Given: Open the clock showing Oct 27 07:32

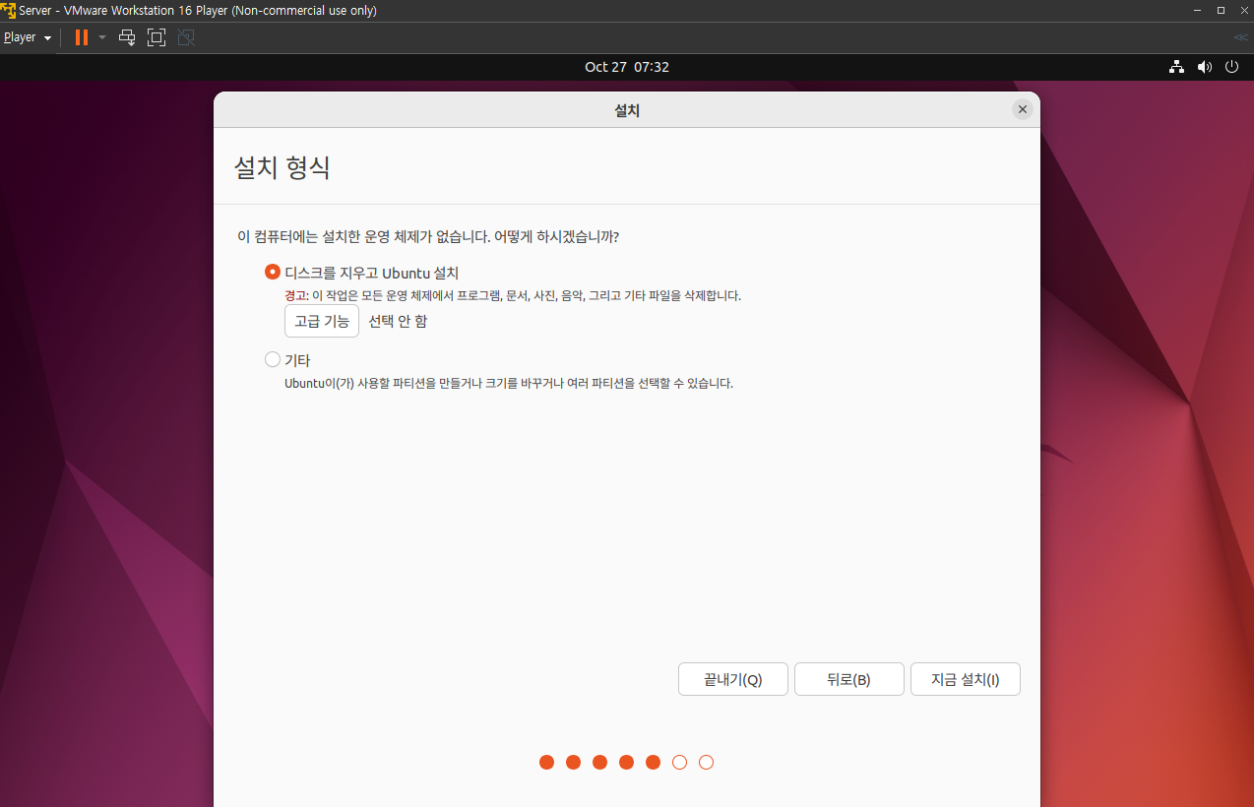Looking at the screenshot, I should click(627, 67).
